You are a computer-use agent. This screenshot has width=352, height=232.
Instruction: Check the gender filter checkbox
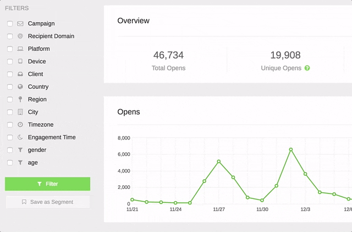click(10, 150)
